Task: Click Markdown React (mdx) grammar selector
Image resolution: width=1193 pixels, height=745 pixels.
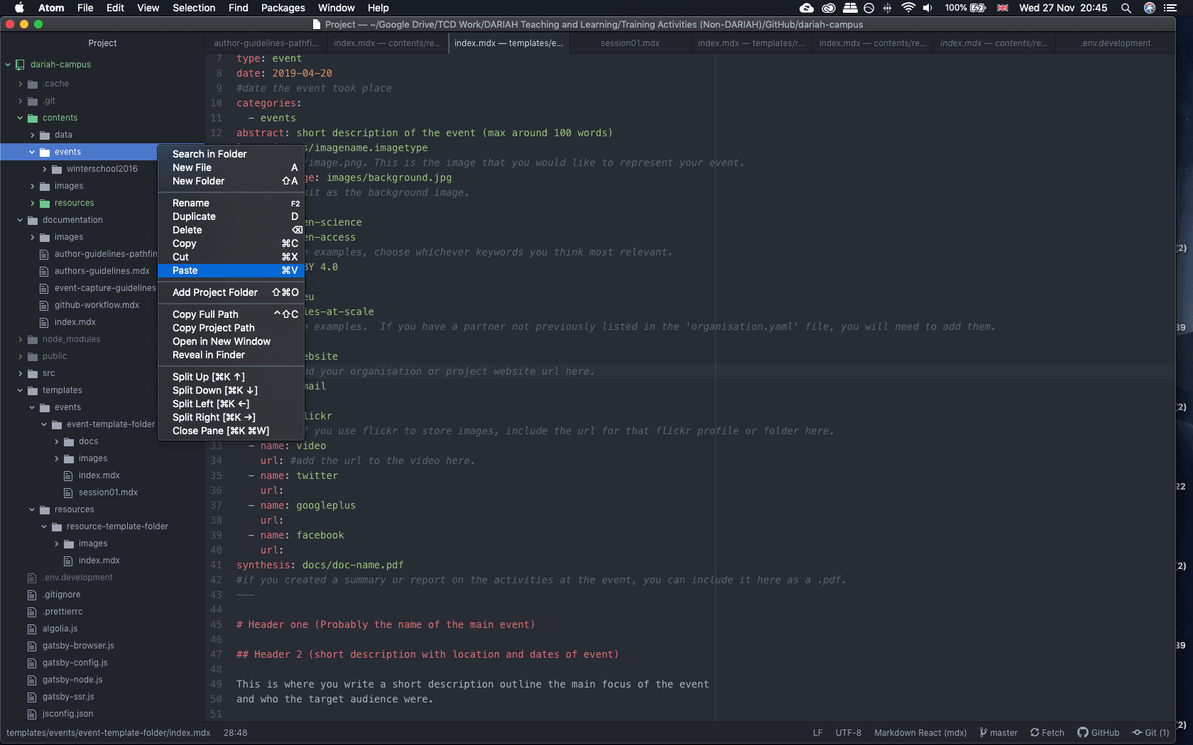Action: 920,733
